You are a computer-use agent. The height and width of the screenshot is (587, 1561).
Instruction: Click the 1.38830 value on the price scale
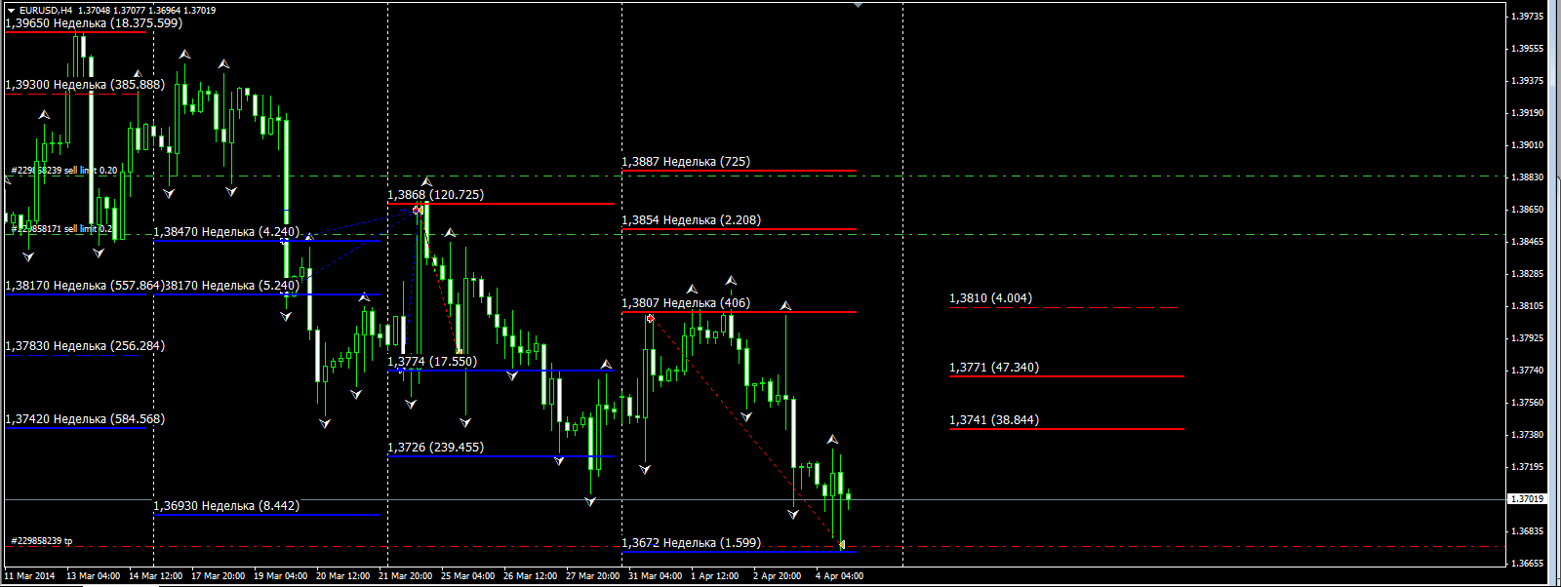click(1527, 177)
